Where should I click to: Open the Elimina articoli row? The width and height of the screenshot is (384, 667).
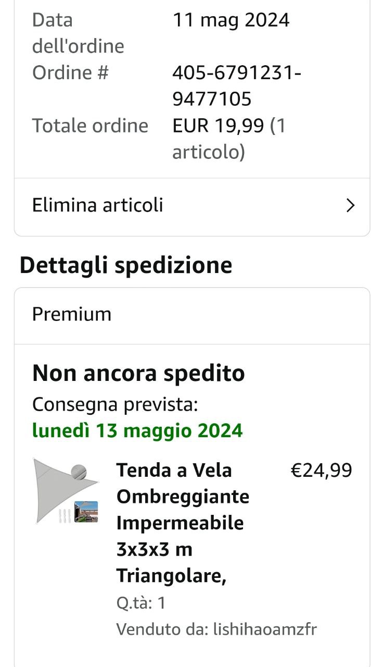point(192,206)
